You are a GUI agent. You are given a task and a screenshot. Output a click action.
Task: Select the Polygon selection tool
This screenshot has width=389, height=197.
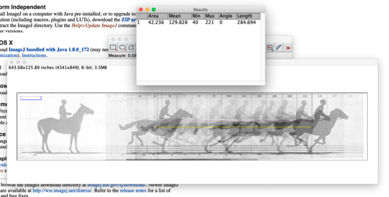[x=131, y=47]
